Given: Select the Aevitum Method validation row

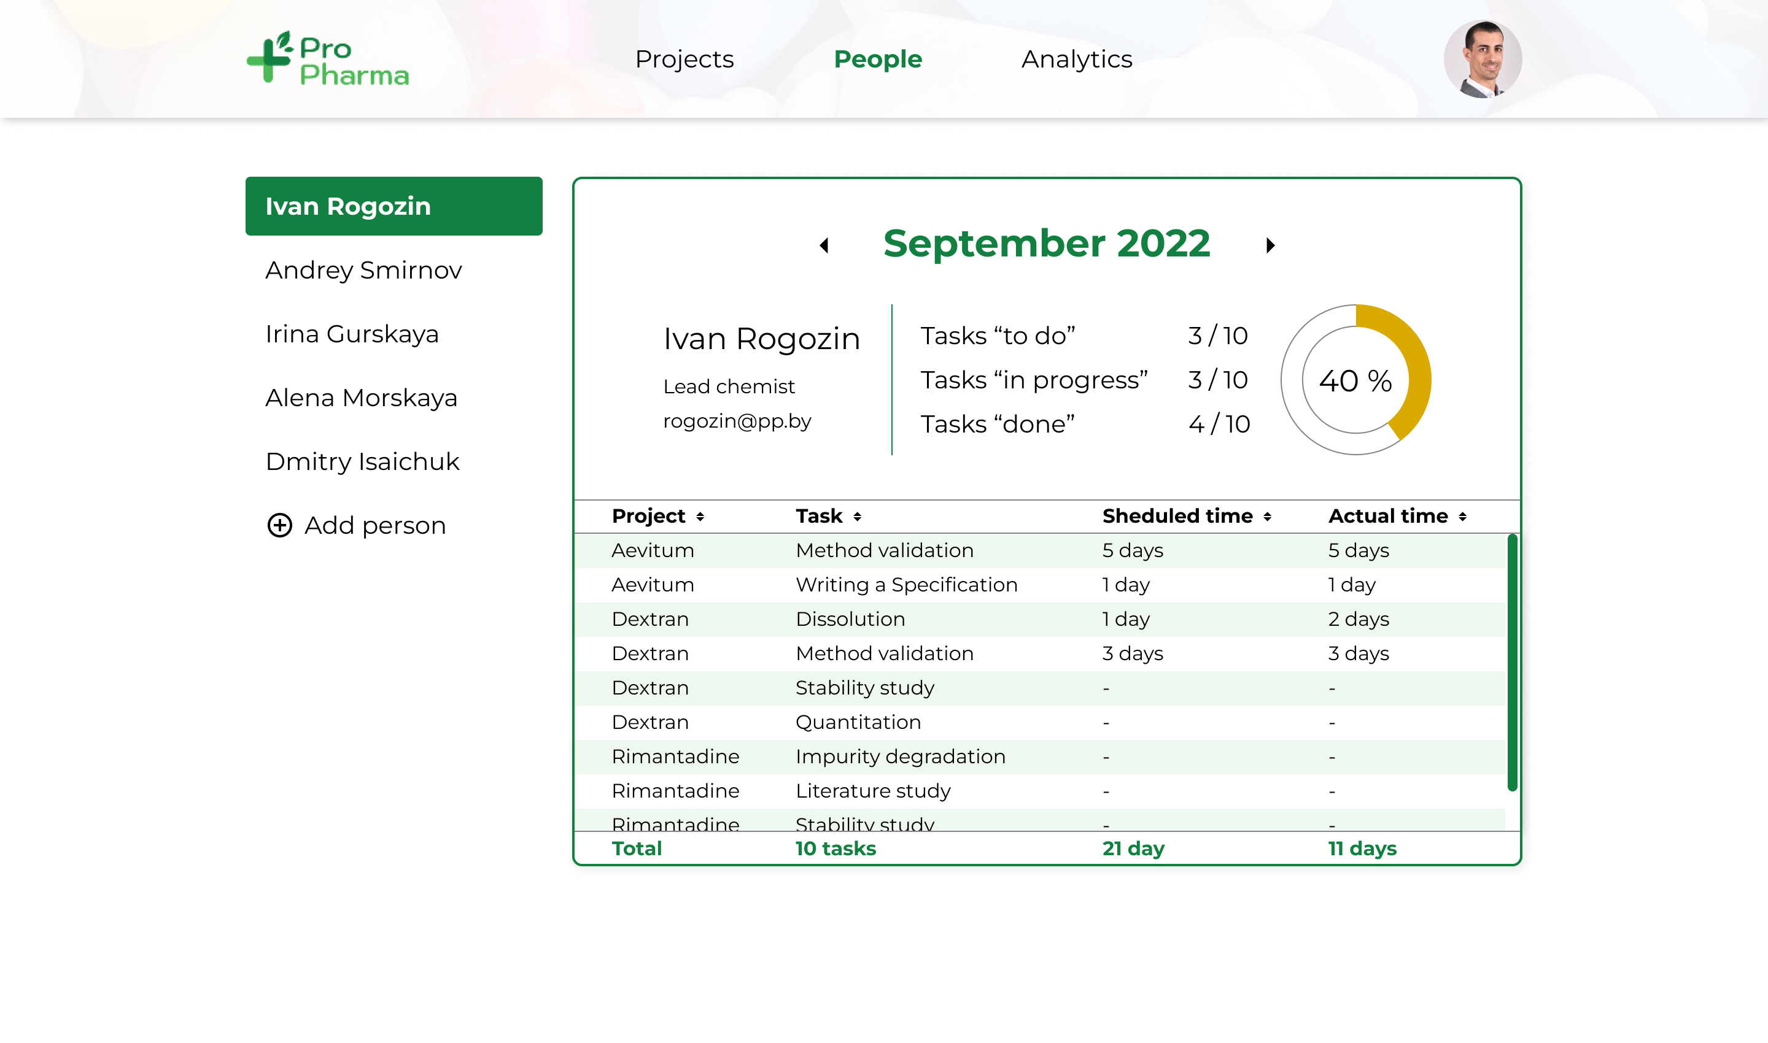Looking at the screenshot, I should pos(1039,550).
